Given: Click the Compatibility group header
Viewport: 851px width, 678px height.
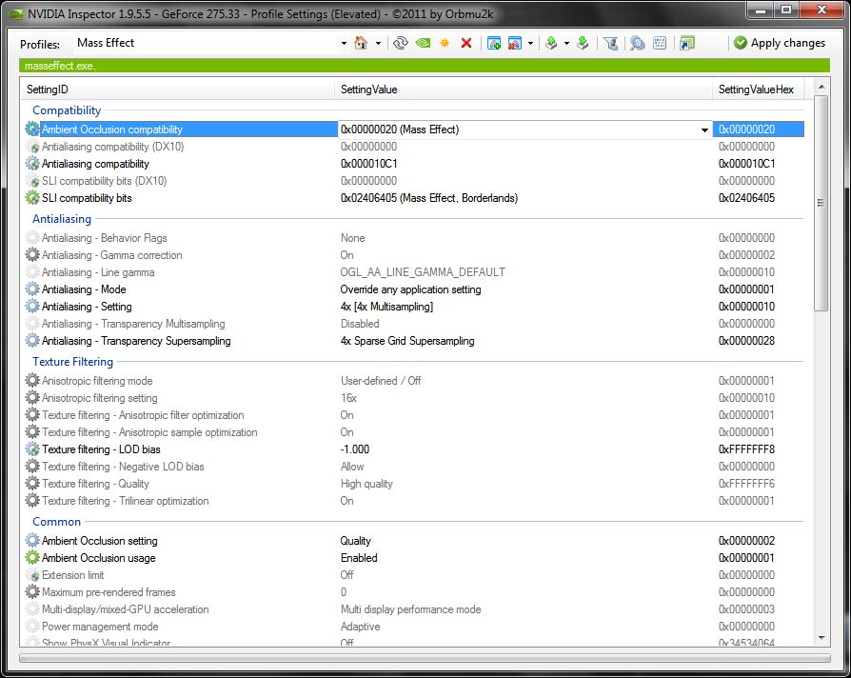Looking at the screenshot, I should point(67,110).
